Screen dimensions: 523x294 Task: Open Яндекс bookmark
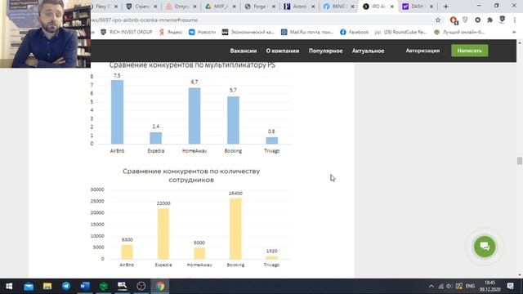[x=171, y=32]
